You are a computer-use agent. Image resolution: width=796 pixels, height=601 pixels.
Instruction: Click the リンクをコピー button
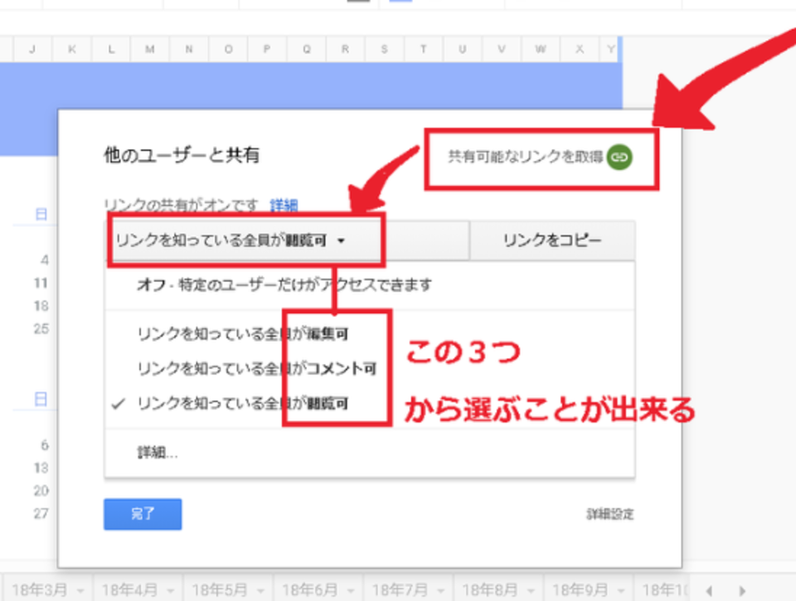[x=552, y=240]
